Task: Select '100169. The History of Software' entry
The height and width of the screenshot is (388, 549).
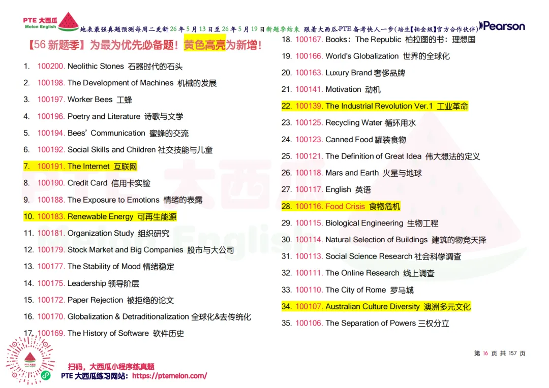Action: click(104, 334)
